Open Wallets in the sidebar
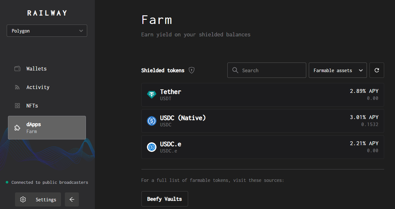This screenshot has height=209, width=395. pos(36,69)
